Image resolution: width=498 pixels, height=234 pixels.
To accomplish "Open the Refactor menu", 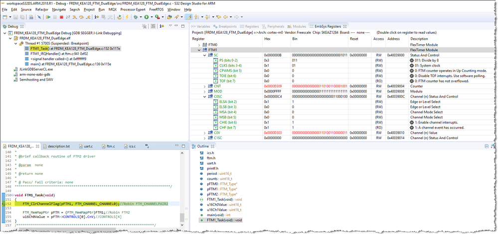I will click(x=41, y=9).
